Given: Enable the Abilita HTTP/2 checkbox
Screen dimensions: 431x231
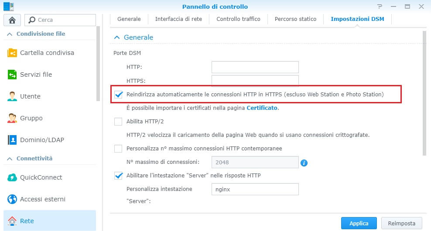Looking at the screenshot, I should (x=118, y=122).
